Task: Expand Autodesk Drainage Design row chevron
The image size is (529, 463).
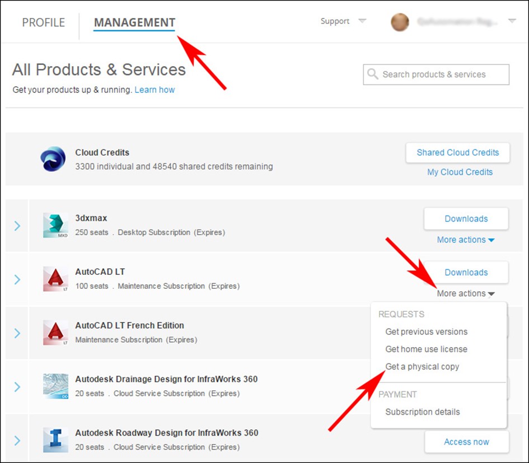Action: point(17,387)
